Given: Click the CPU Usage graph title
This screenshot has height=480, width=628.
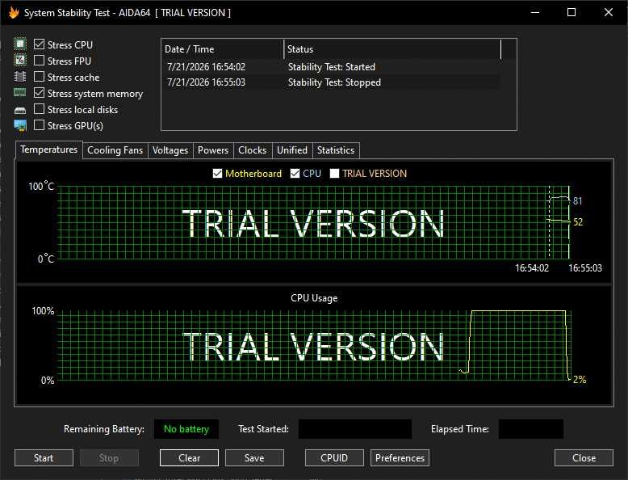Looking at the screenshot, I should click(314, 298).
